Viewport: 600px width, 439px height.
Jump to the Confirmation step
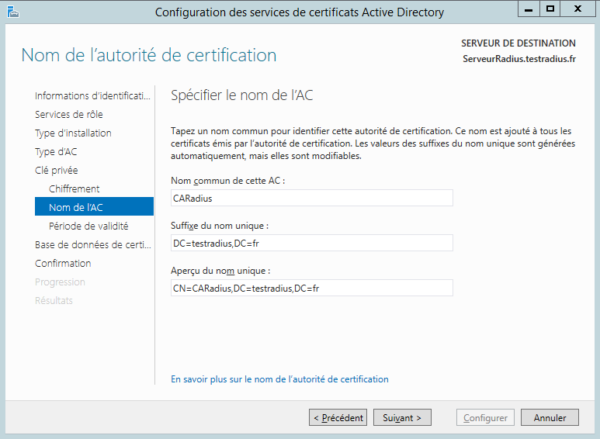(x=63, y=264)
